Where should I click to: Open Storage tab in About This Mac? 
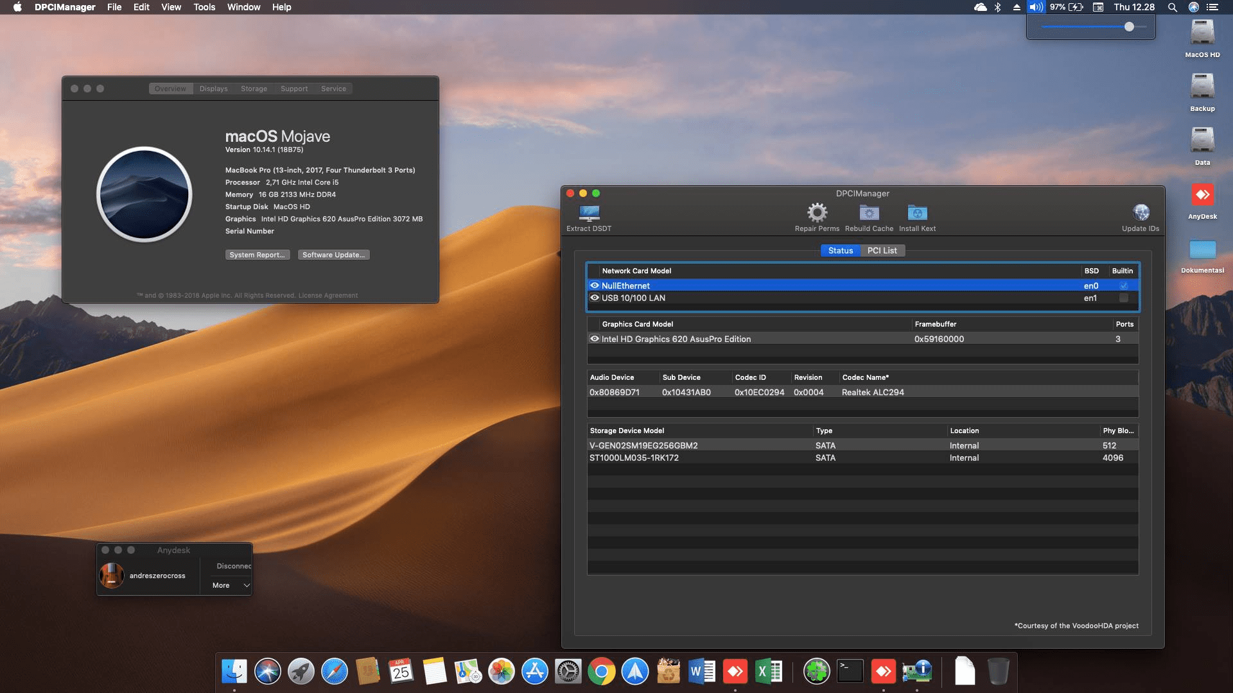click(254, 89)
